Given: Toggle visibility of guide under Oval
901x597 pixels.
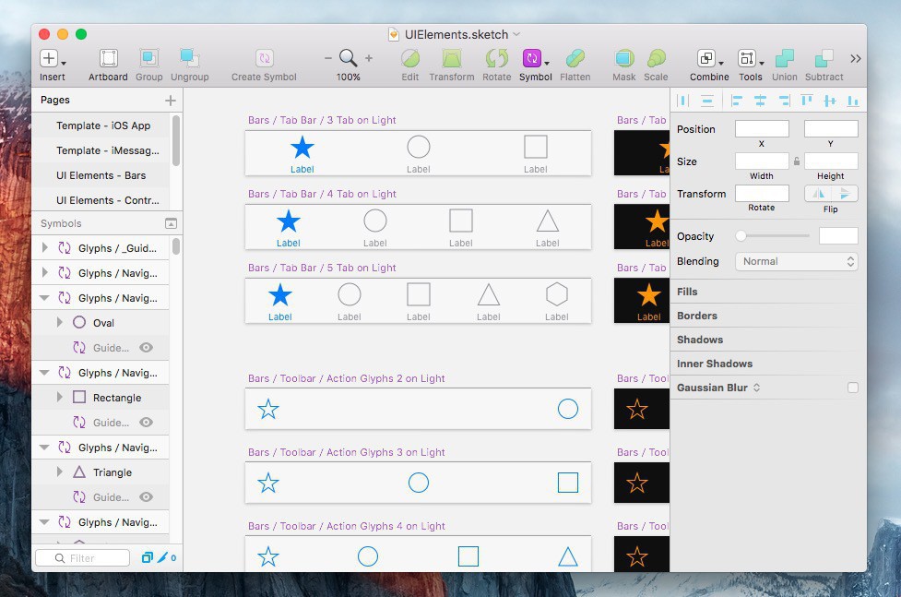Looking at the screenshot, I should point(146,348).
